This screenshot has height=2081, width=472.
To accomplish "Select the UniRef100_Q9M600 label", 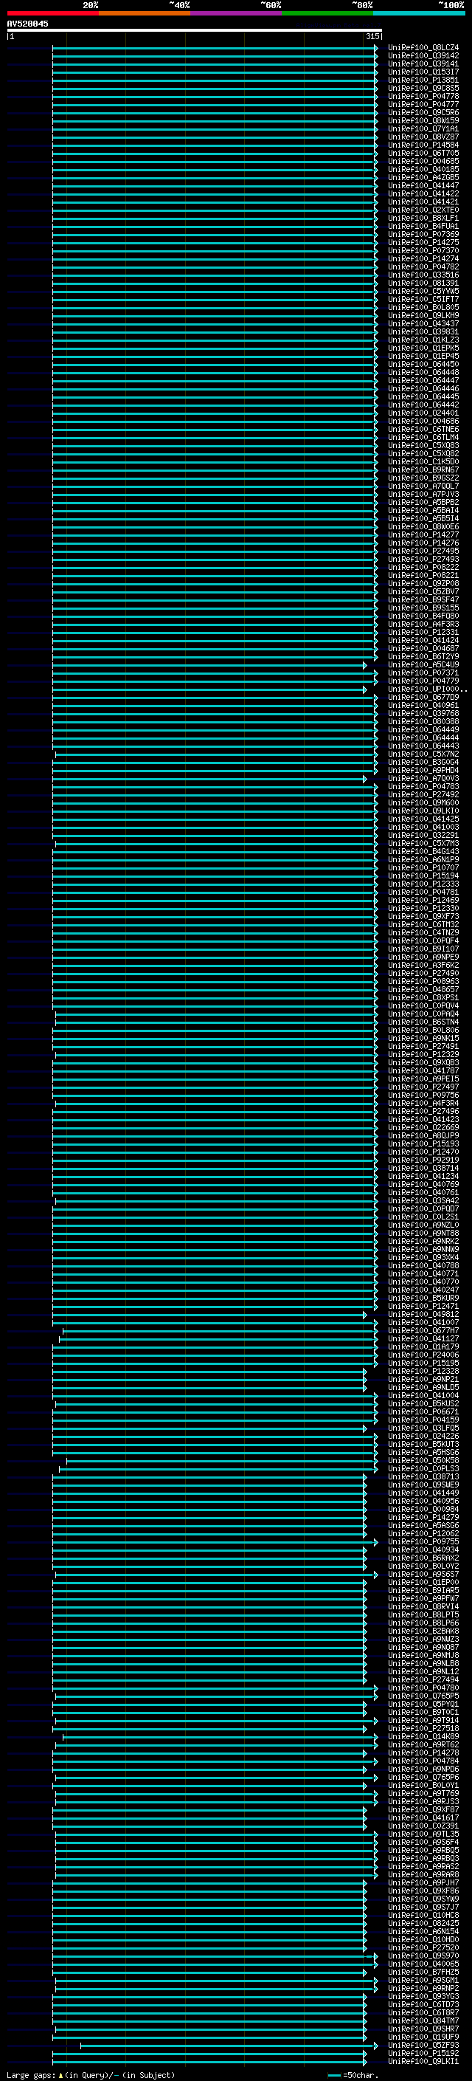I will [x=423, y=802].
